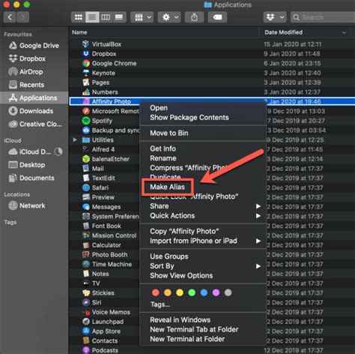
Task: Apply the purple tag color
Action: pos(216,292)
